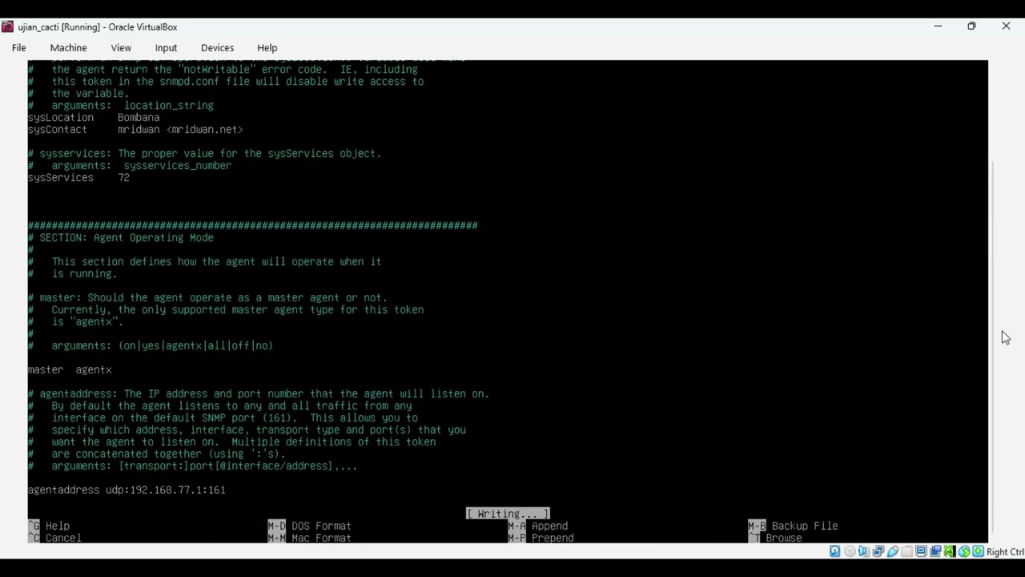Click the green processor status icon
This screenshot has width=1025, height=577.
pos(950,551)
